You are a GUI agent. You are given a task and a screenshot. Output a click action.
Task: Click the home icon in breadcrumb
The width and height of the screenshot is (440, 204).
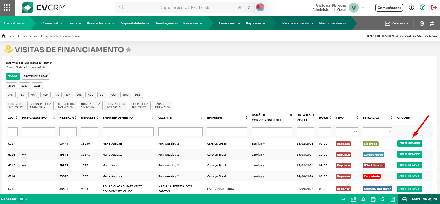click(x=4, y=36)
